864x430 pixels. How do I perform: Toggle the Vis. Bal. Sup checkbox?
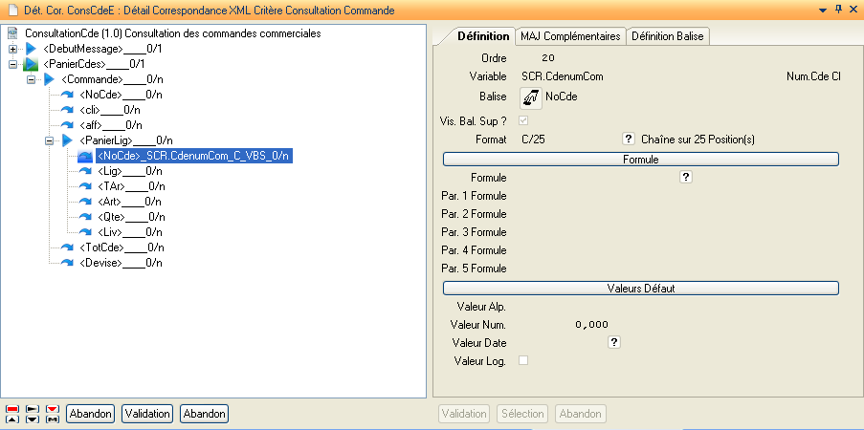pos(522,120)
